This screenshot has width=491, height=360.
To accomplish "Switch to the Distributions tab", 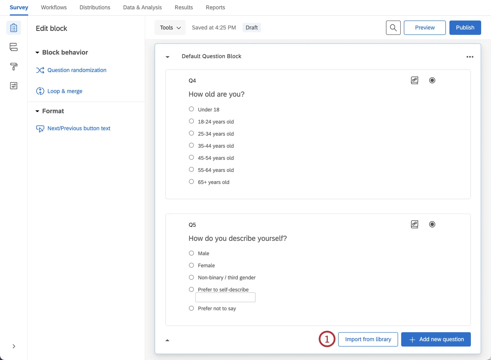I will pyautogui.click(x=95, y=7).
